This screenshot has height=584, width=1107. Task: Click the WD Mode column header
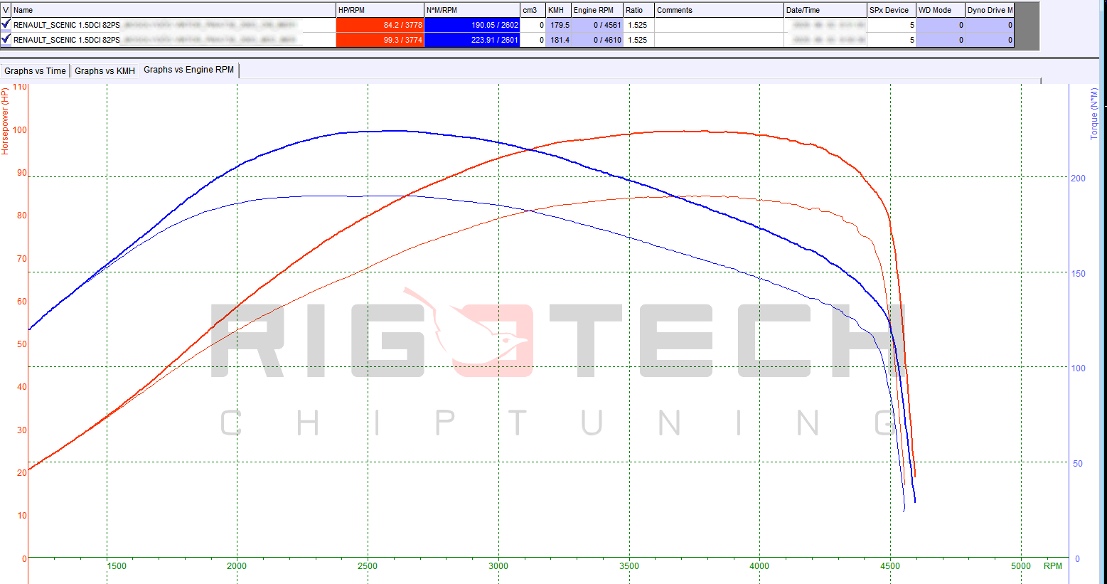(x=941, y=10)
